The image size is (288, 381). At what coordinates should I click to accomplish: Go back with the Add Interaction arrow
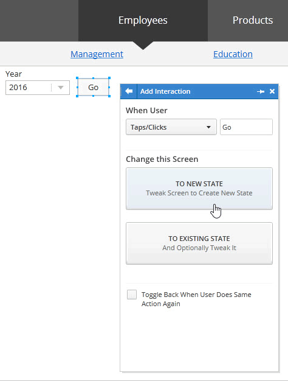tap(129, 91)
